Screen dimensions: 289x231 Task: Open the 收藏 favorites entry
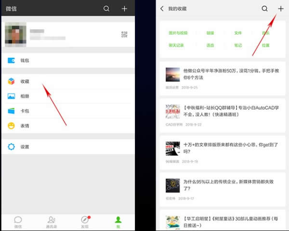[x=68, y=81]
